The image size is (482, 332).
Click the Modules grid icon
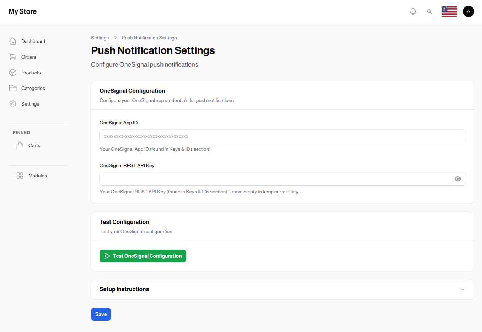point(20,176)
